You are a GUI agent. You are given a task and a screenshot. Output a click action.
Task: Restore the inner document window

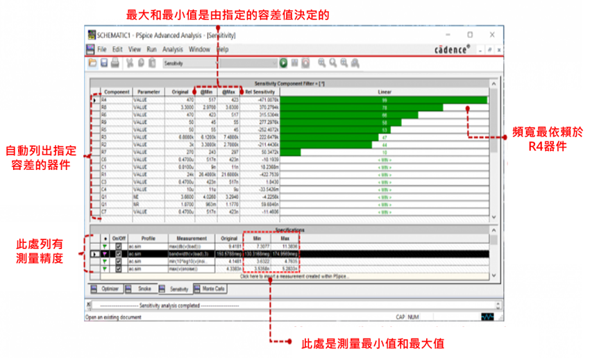coord(489,50)
